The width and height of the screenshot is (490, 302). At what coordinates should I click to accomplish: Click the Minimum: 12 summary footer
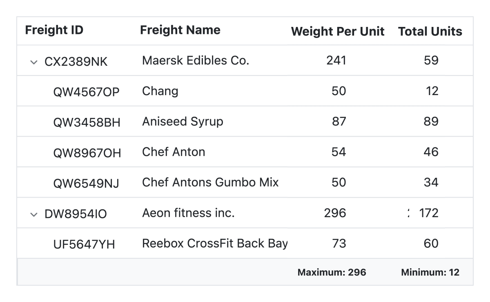(430, 272)
